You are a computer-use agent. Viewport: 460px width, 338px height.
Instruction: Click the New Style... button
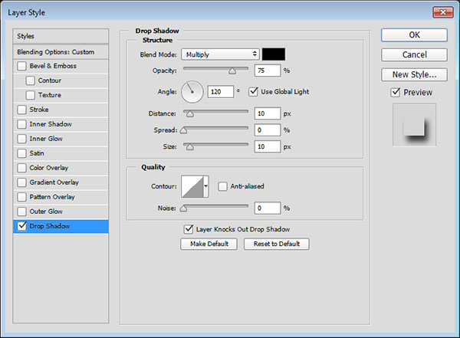click(414, 74)
